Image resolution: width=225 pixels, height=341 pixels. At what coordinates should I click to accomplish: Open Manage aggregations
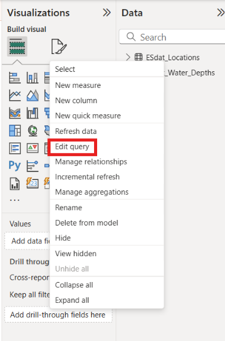coord(106,192)
